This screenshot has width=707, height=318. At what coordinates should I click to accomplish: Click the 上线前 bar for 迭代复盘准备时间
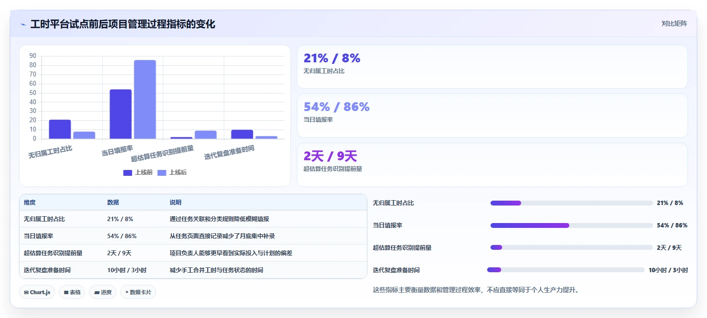(242, 134)
